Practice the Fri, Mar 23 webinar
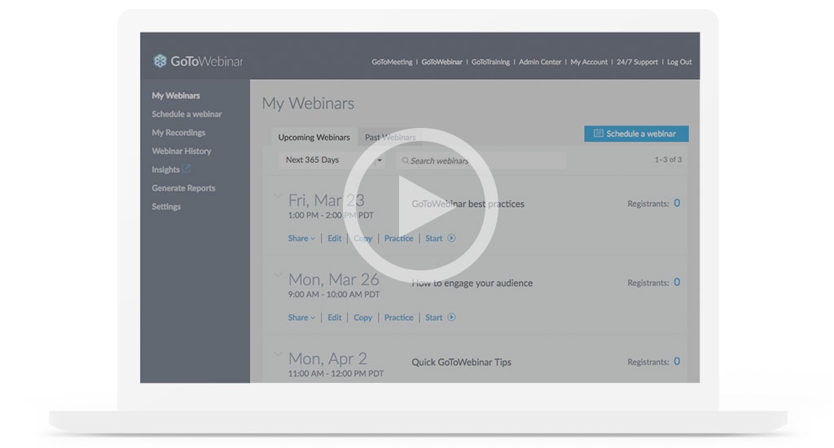Image resolution: width=834 pixels, height=448 pixels. [x=398, y=239]
